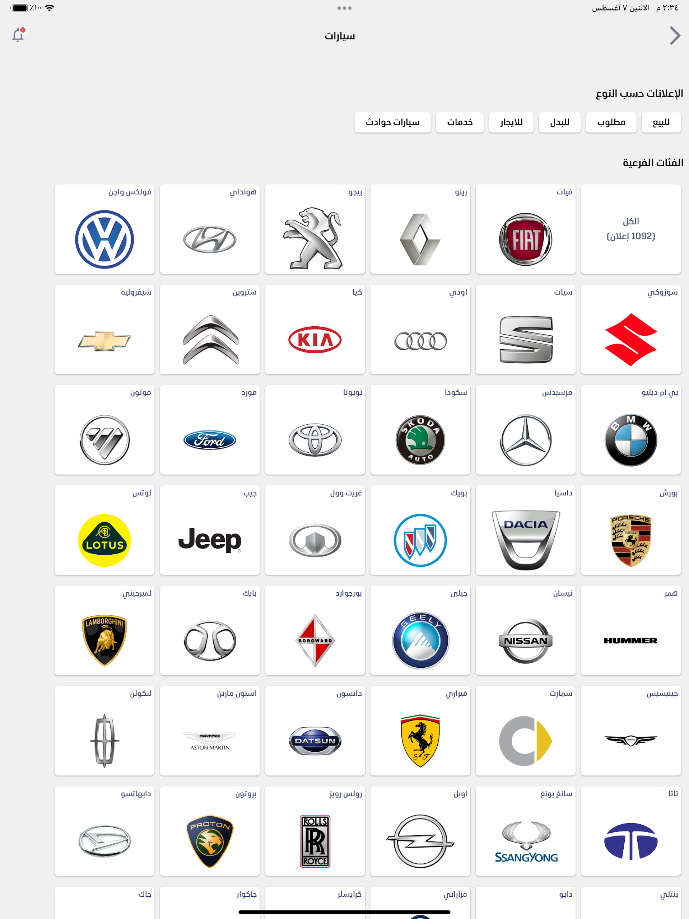Select the Volkswagen logo

[104, 239]
